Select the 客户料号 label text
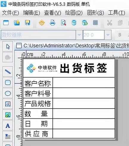This screenshot has height=146, width=129. (38, 93)
